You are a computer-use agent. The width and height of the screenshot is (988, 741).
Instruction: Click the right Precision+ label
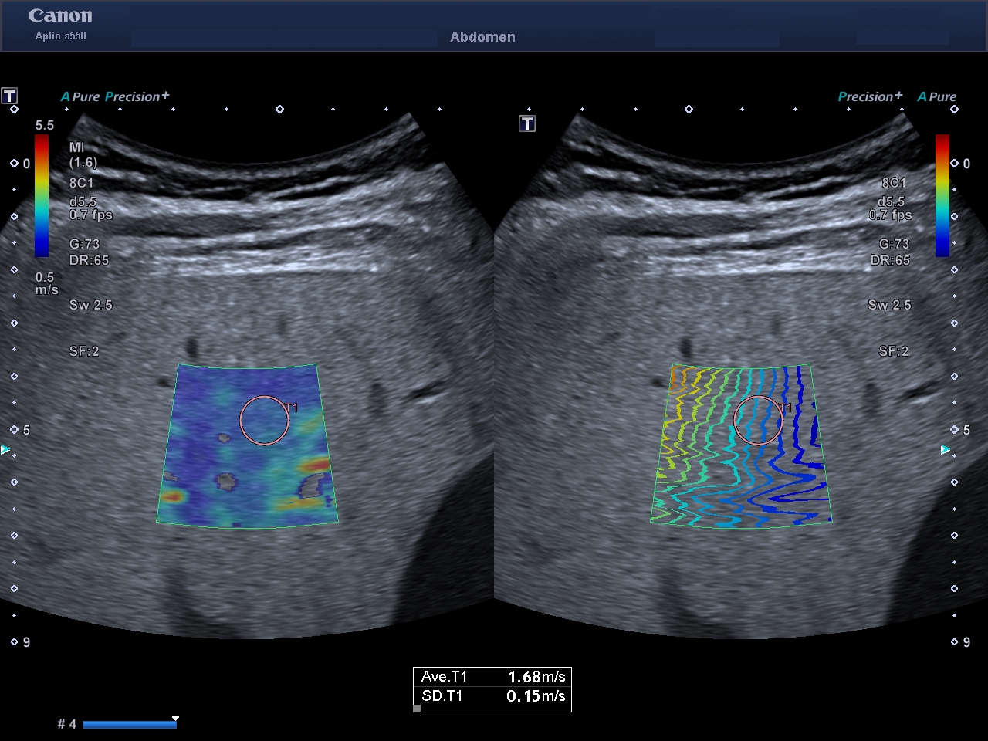(870, 96)
